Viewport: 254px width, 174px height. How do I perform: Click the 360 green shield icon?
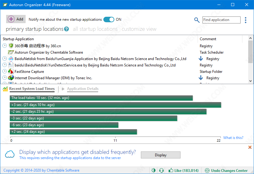pyautogui.click(x=11, y=46)
